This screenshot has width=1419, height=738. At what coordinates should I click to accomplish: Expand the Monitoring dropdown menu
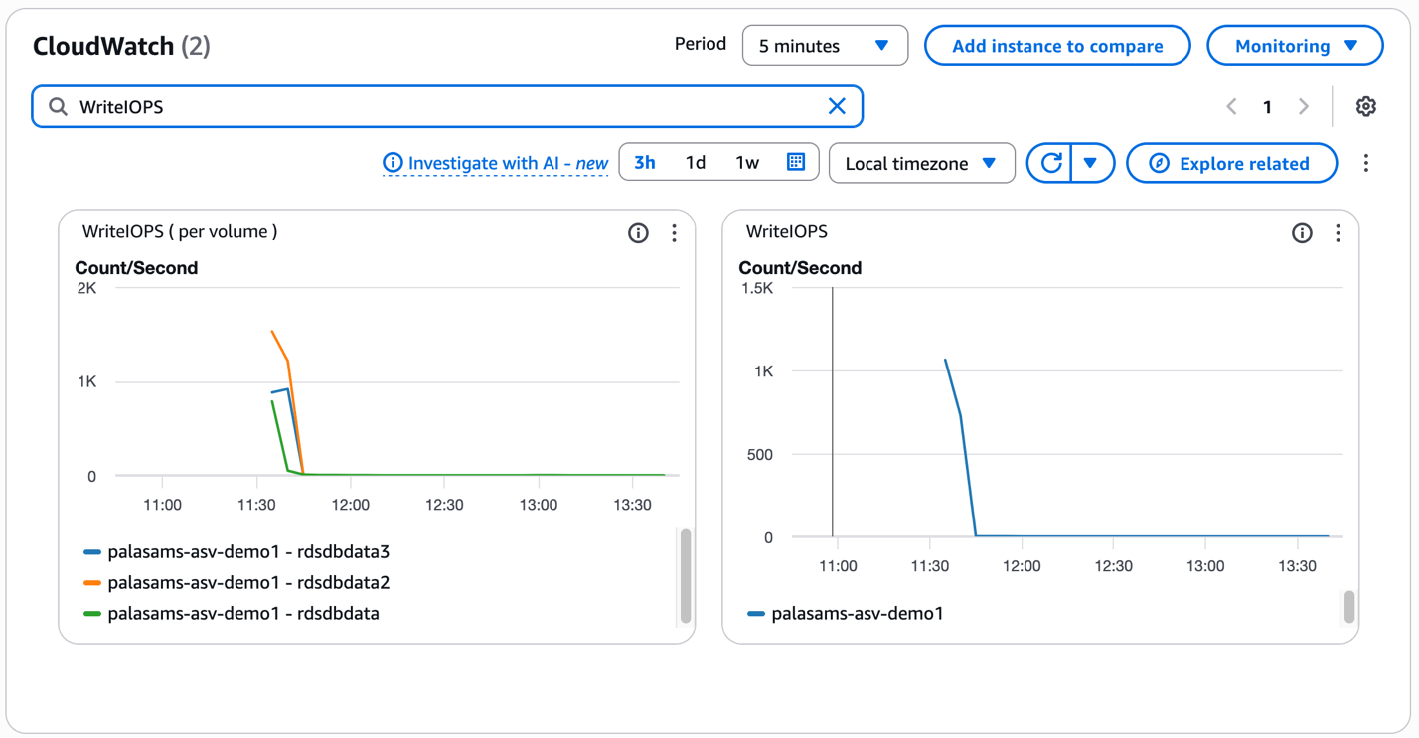coord(1294,46)
